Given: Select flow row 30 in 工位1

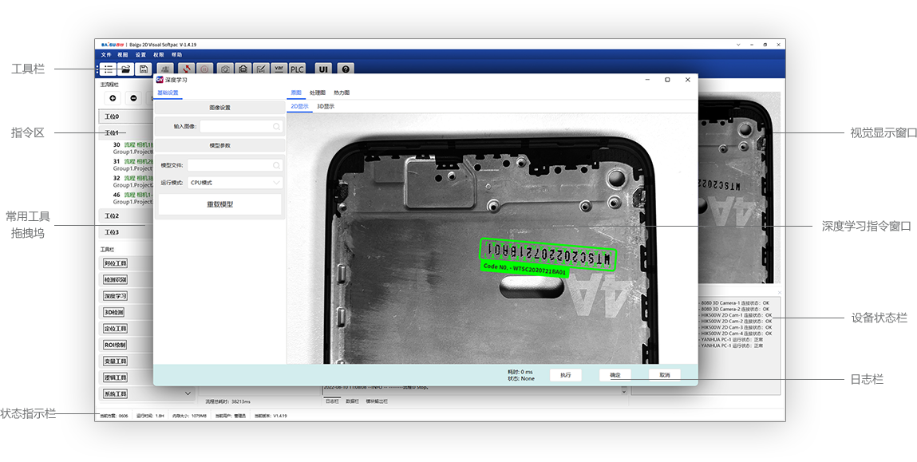Looking at the screenshot, I should tap(132, 148).
